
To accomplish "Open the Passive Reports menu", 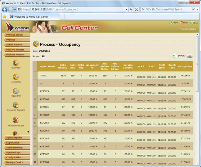I will point(17,50).
